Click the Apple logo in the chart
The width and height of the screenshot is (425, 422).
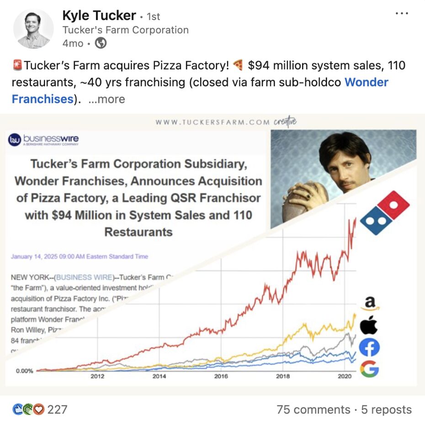(369, 326)
